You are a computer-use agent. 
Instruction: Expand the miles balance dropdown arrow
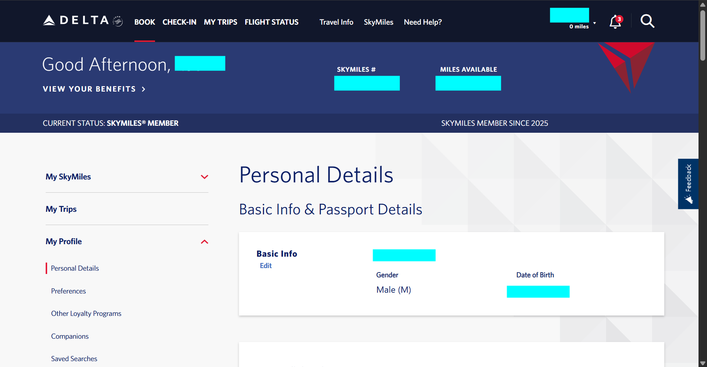coord(594,23)
